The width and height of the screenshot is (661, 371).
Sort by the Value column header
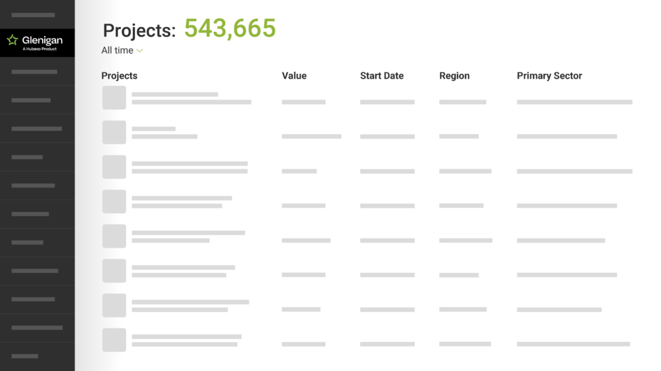(x=294, y=76)
